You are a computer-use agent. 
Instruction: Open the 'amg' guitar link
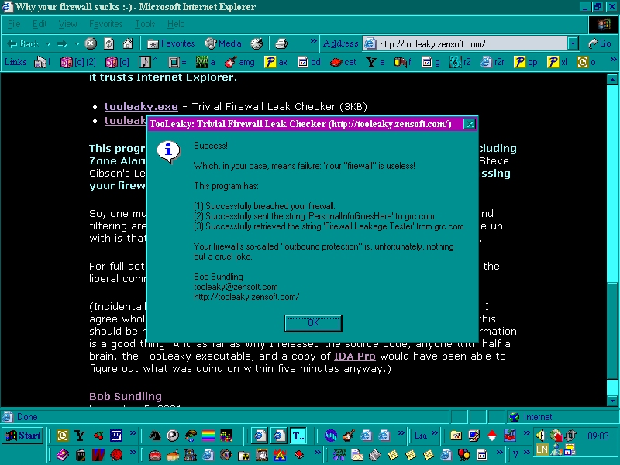point(239,62)
